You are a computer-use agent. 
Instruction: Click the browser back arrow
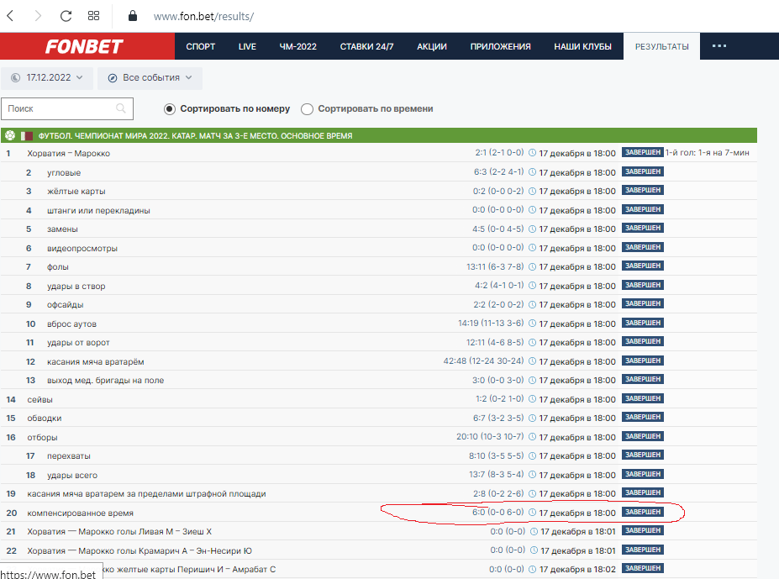[x=10, y=16]
